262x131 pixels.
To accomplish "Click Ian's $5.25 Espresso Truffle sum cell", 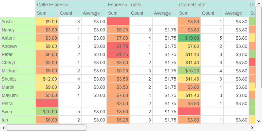I will pos(118,120).
